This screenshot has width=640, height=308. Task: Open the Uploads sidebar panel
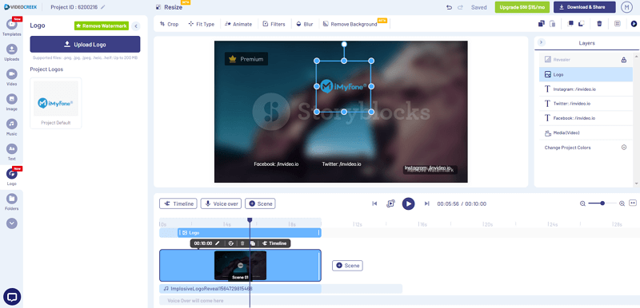[11, 53]
